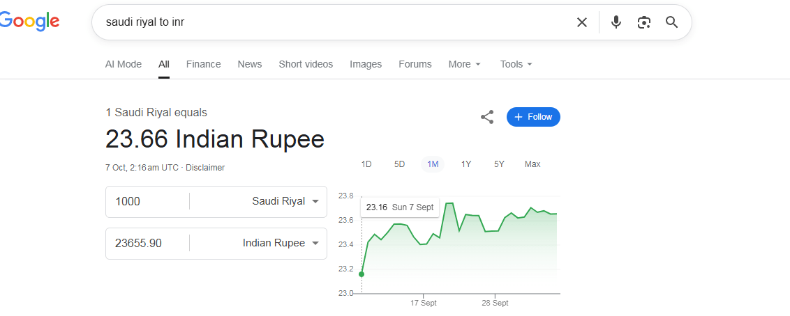Click the Saudi Riyal amount field
This screenshot has width=790, height=316.
(147, 202)
